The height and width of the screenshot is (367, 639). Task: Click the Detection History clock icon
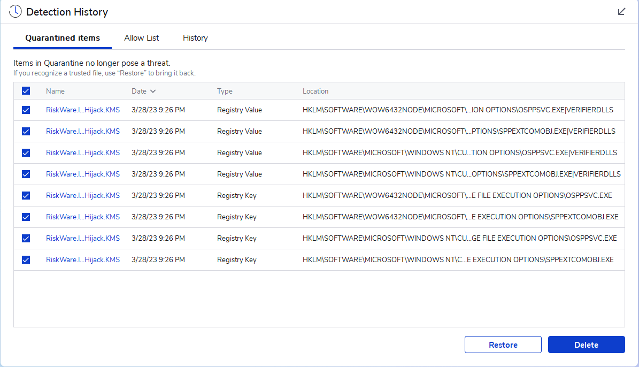click(x=16, y=11)
